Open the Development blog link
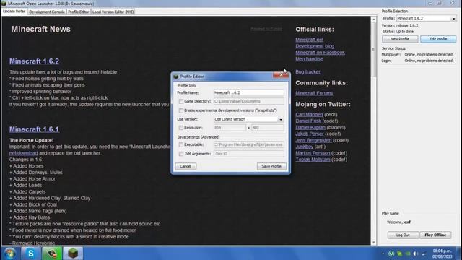462x260 pixels. (x=315, y=46)
